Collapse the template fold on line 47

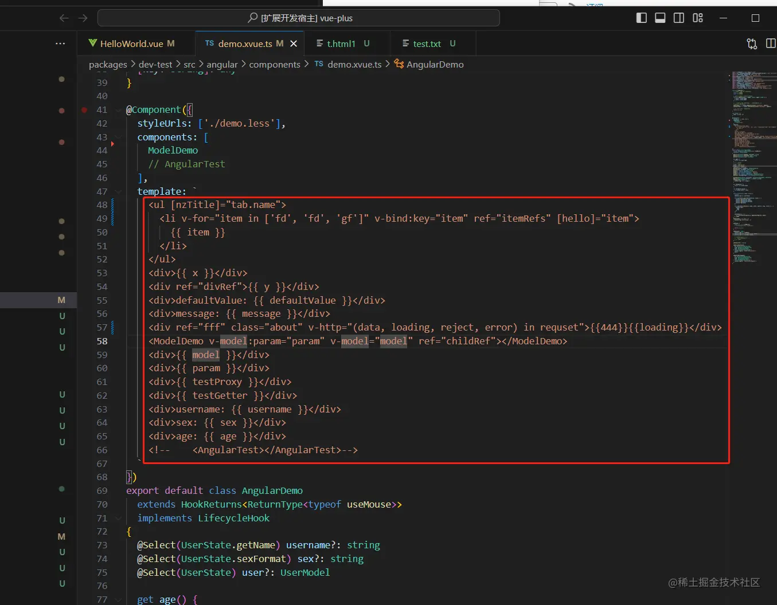(119, 192)
